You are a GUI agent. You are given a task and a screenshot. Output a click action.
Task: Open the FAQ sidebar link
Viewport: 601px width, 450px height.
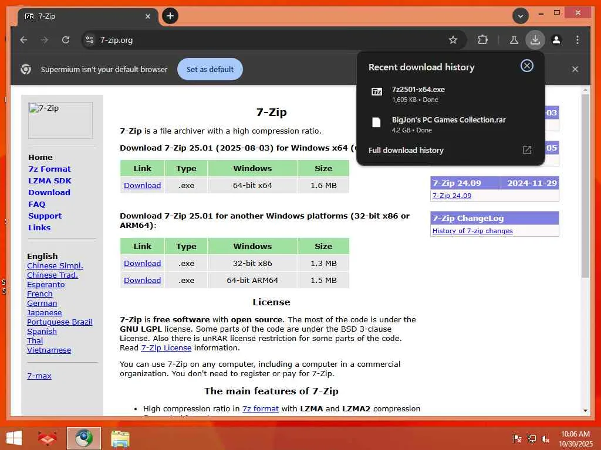[x=37, y=204]
